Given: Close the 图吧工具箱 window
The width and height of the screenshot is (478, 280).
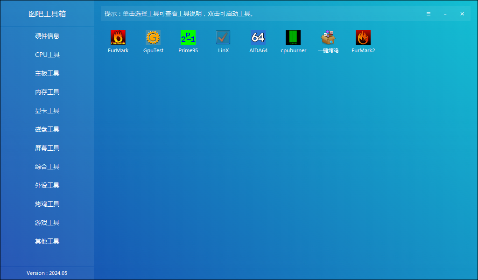Looking at the screenshot, I should point(462,14).
